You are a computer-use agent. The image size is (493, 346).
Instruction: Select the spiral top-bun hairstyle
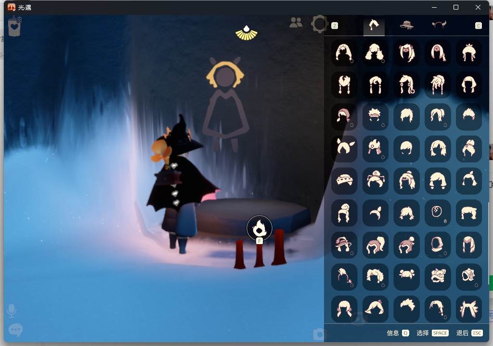click(x=344, y=213)
